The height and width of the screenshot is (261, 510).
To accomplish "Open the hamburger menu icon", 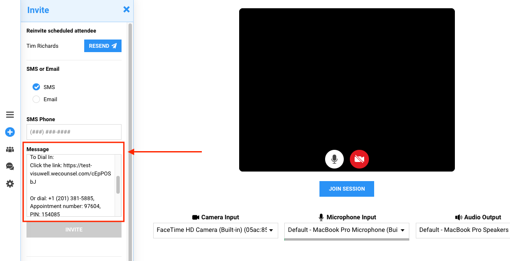I will [x=10, y=115].
